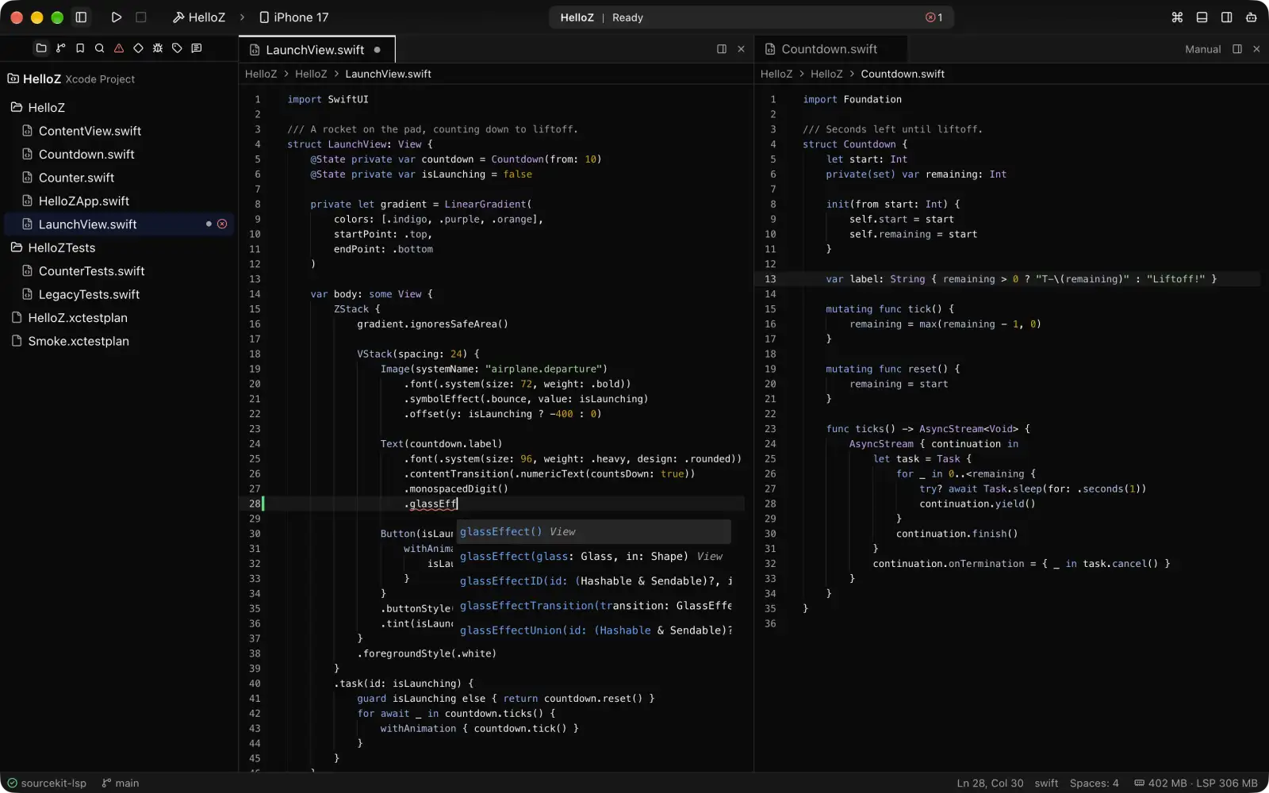Close the LaunchView.swift editor pane
This screenshot has height=793, width=1269.
741,49
